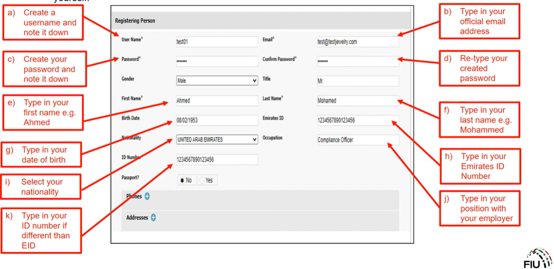Click the plus icon next to Phones
The image size is (554, 269).
[x=147, y=197]
